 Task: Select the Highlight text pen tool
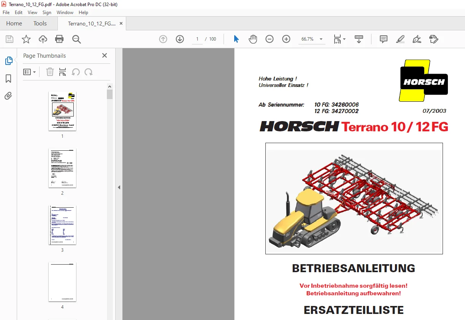[x=400, y=39]
